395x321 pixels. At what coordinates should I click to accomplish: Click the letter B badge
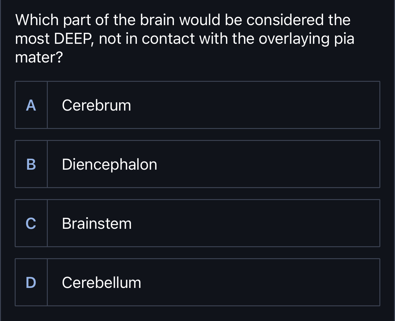[x=31, y=164]
